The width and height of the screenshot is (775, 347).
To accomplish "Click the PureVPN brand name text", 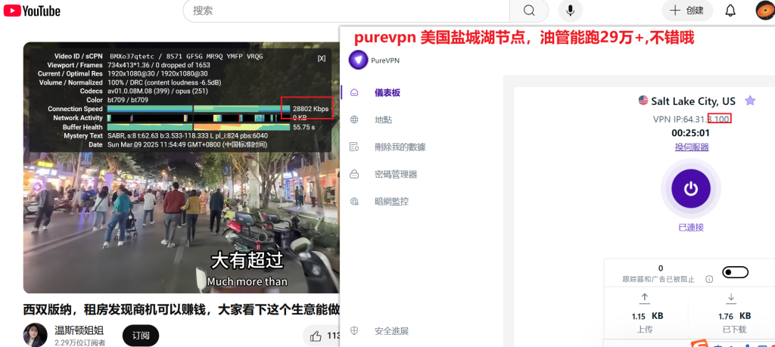I will (x=385, y=60).
